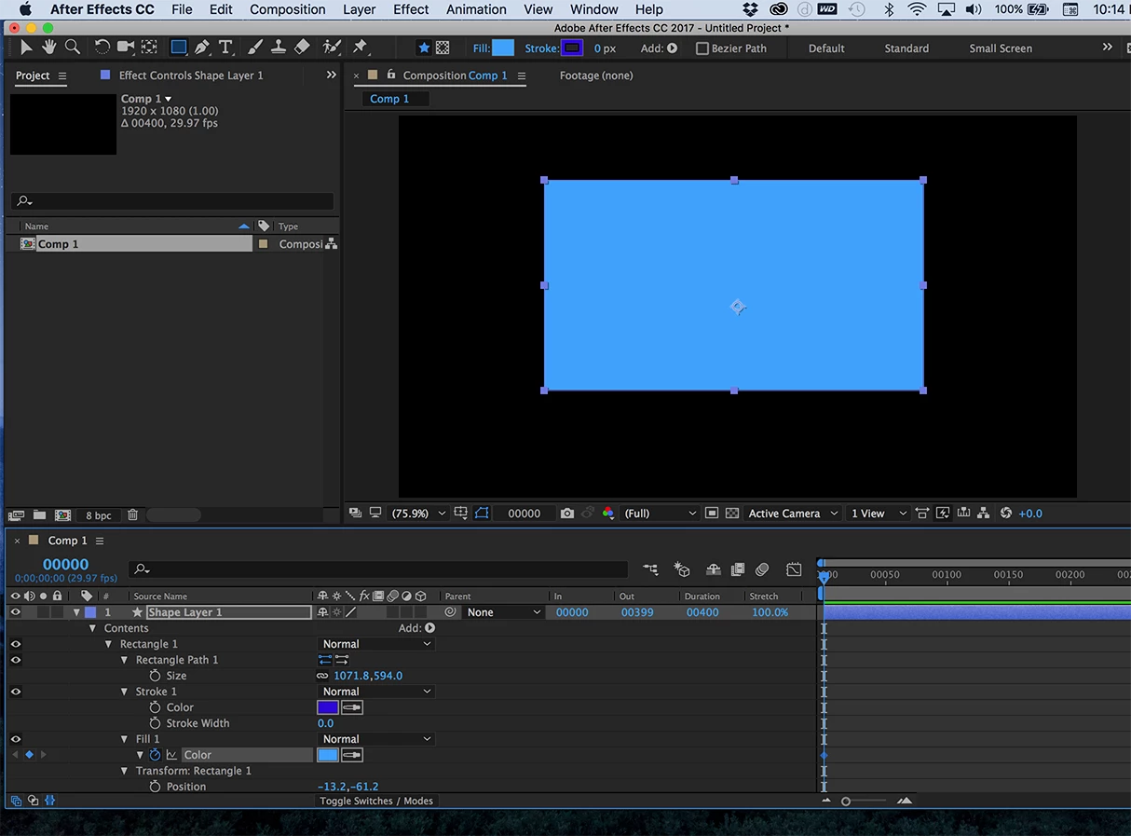Image resolution: width=1131 pixels, height=836 pixels.
Task: Collapse the Rectangle 1 group
Action: click(109, 644)
